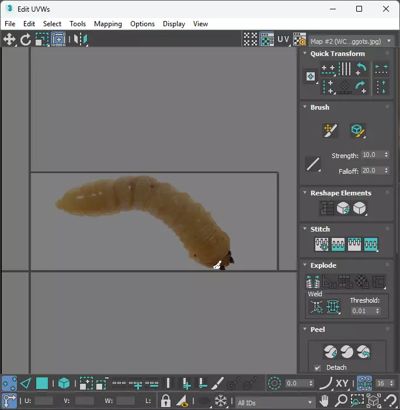Image resolution: width=400 pixels, height=410 pixels.
Task: Collapse the Explode rollout
Action: tap(305, 265)
